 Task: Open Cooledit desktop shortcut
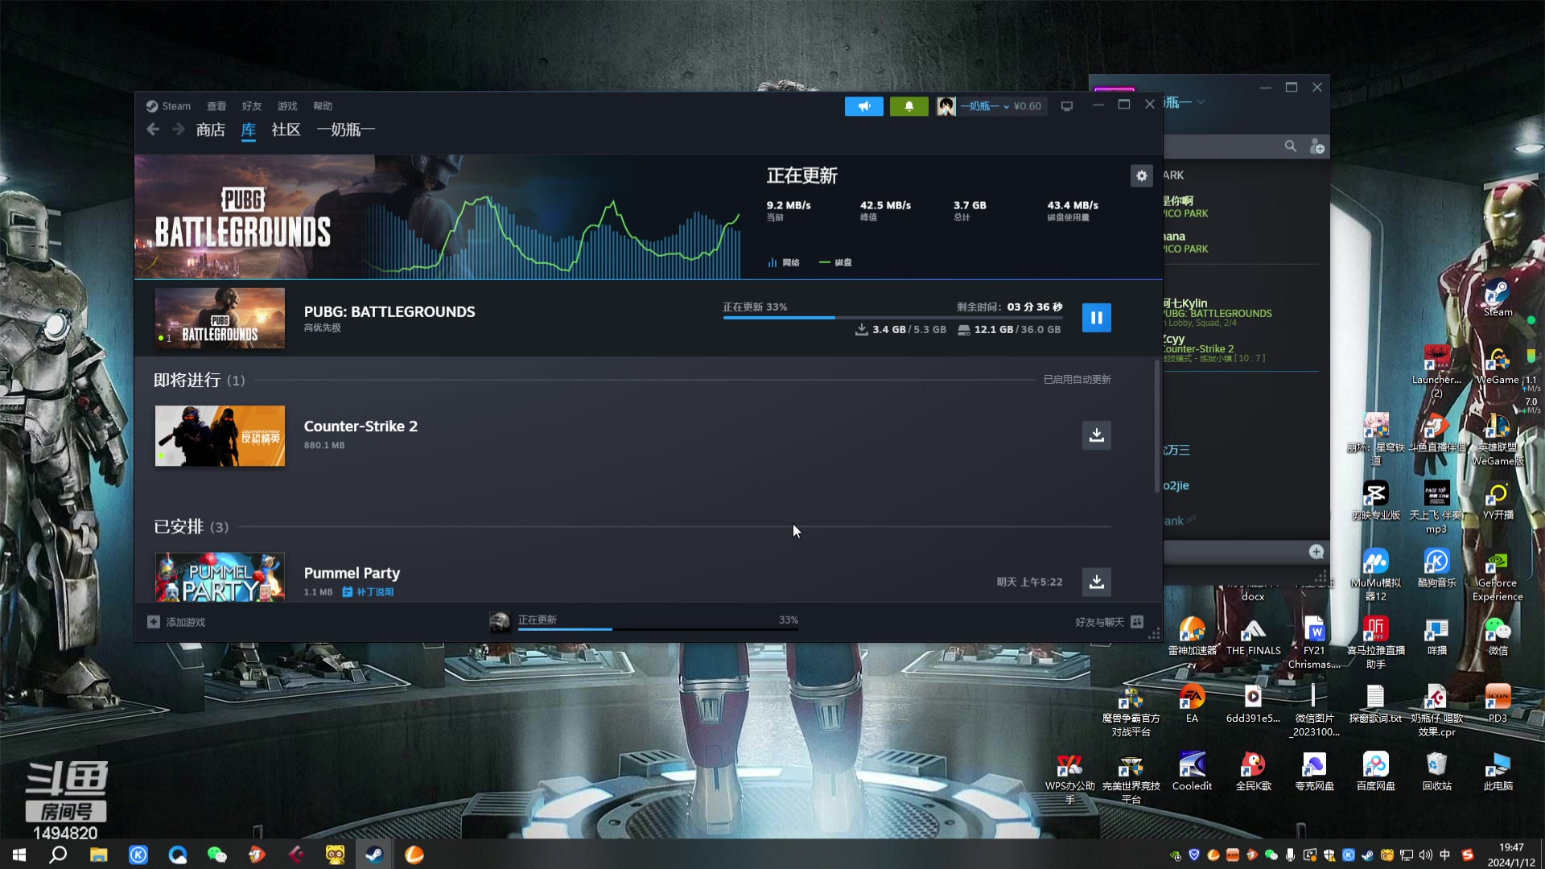(x=1192, y=772)
